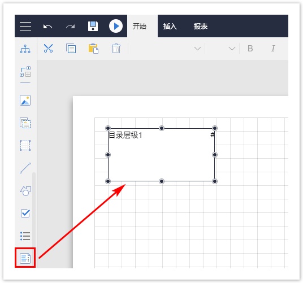Cut selection with scissors icon

pyautogui.click(x=48, y=48)
